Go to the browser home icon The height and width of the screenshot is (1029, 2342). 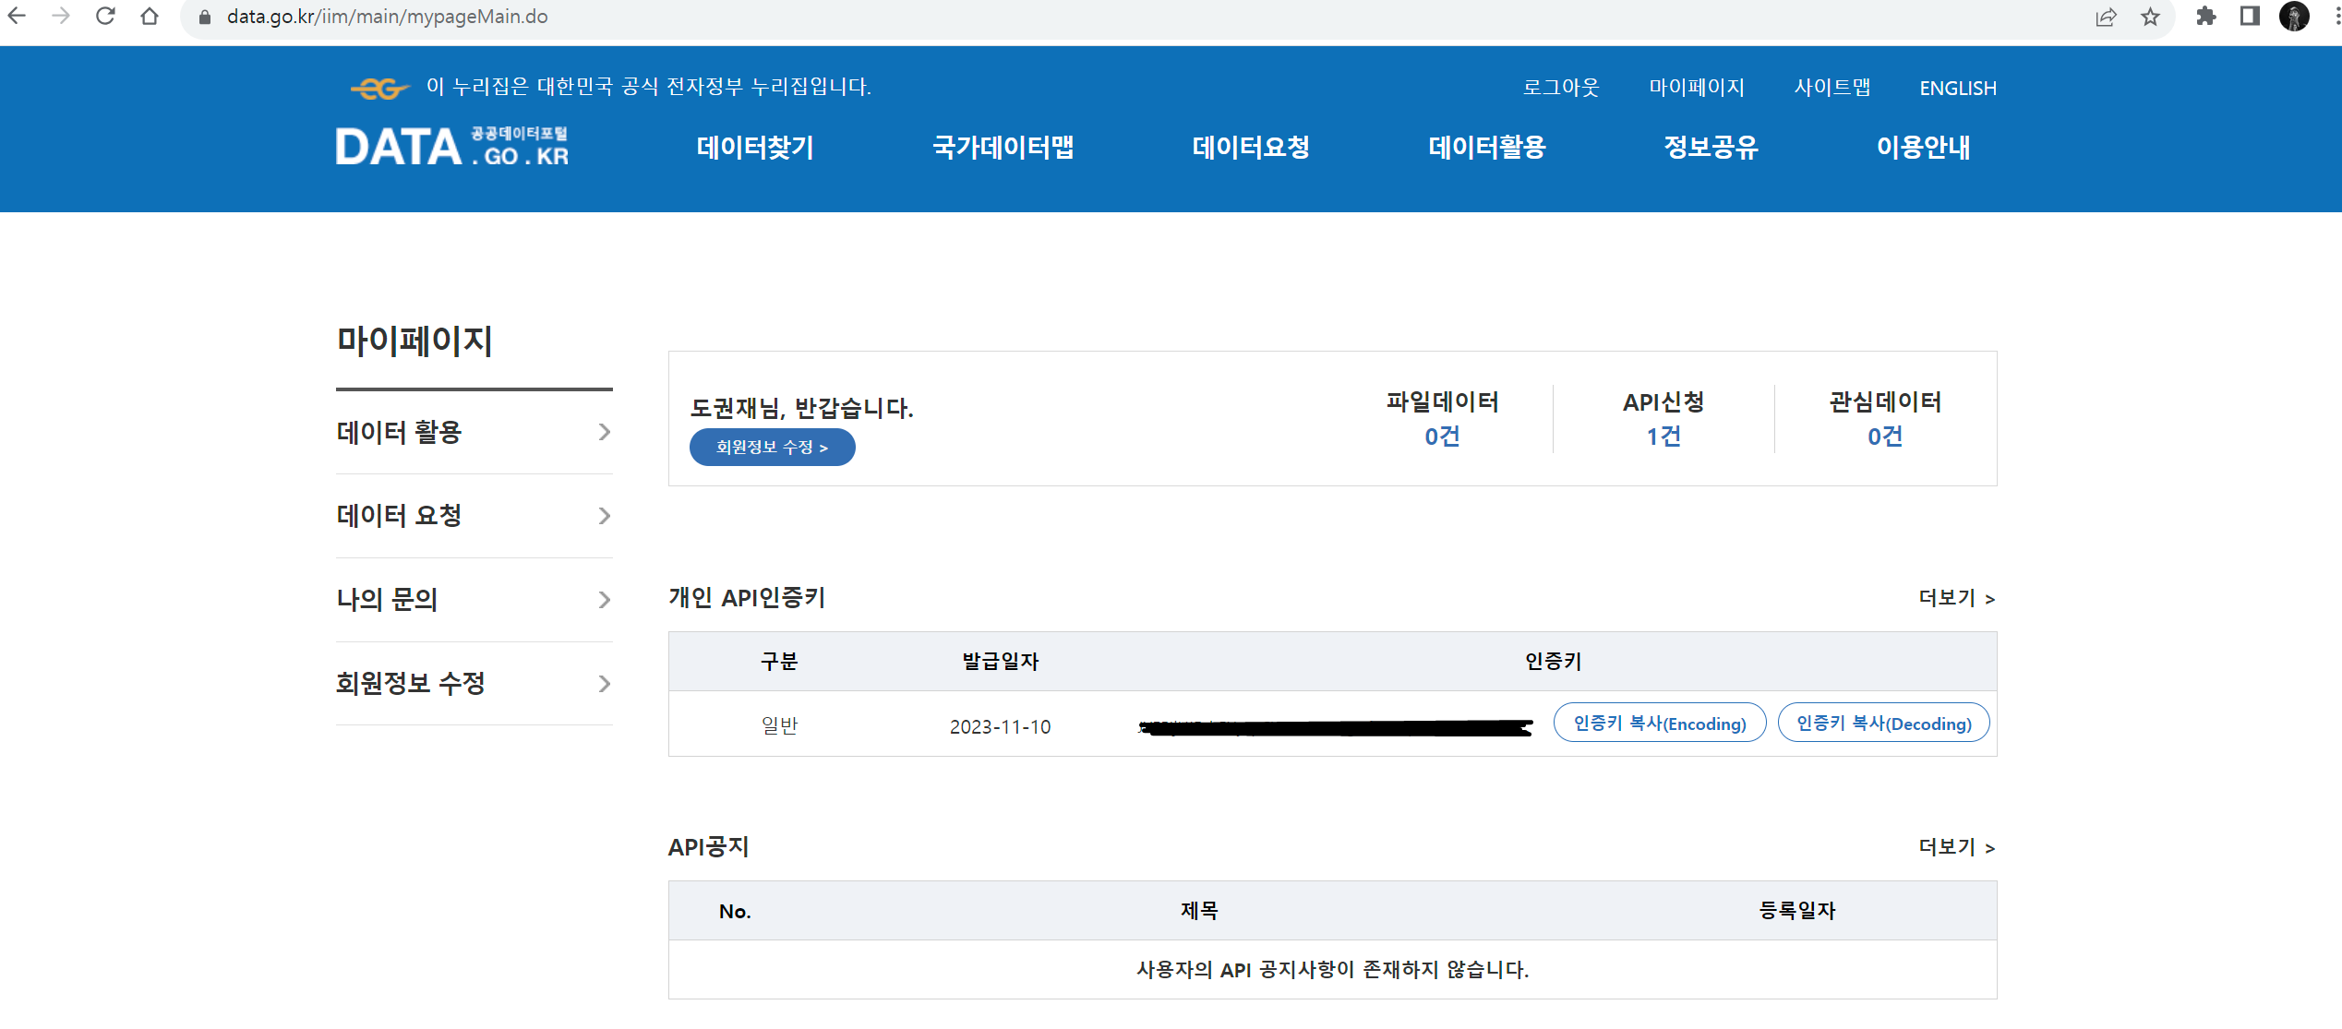(x=150, y=17)
